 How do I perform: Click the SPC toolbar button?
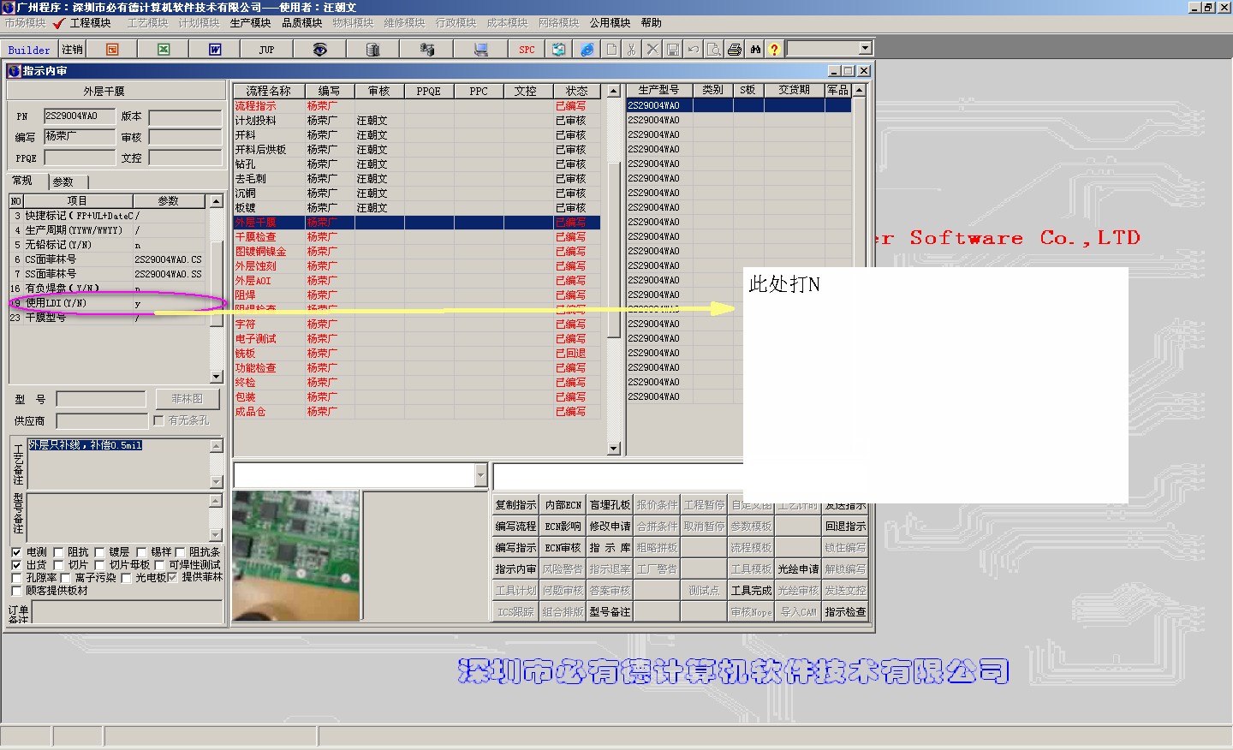(527, 50)
